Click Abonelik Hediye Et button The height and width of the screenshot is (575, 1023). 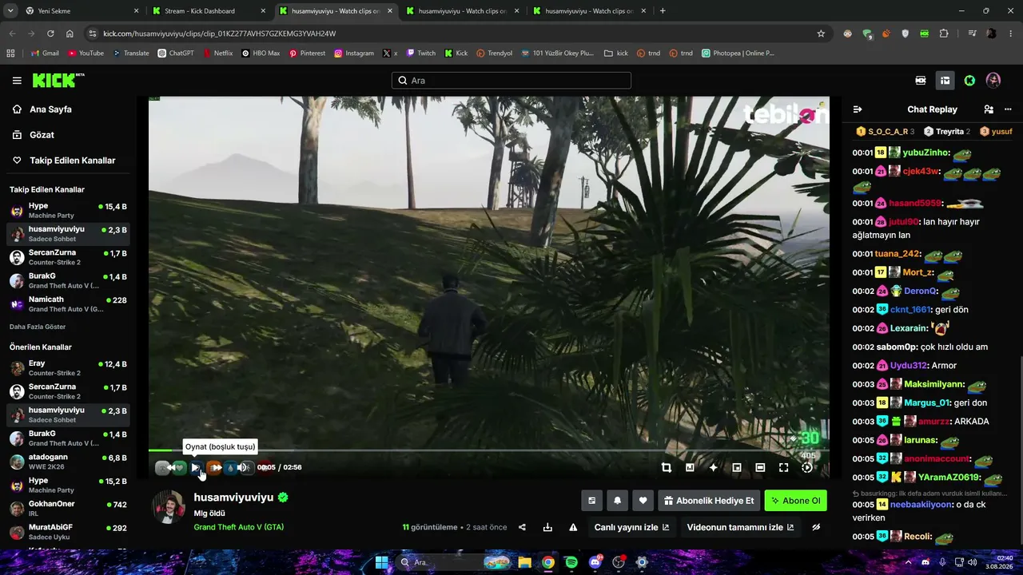tap(709, 501)
